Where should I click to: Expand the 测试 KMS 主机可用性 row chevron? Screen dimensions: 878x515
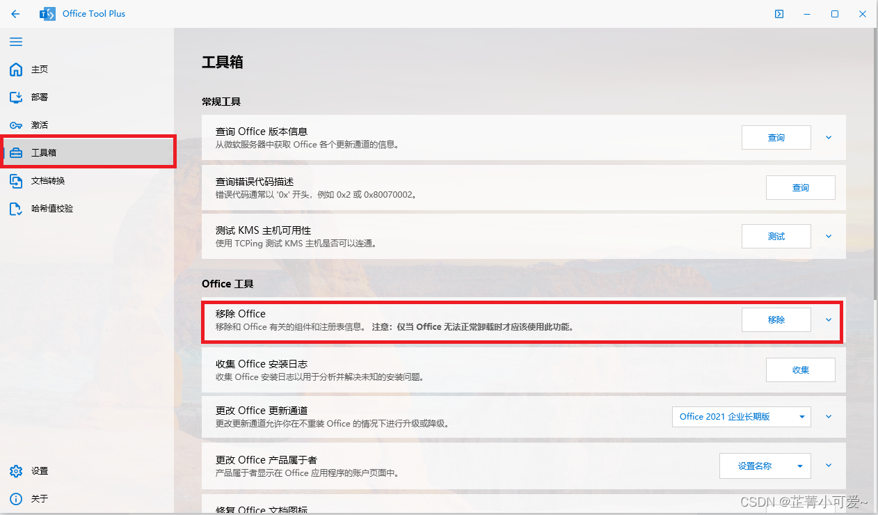(x=829, y=237)
